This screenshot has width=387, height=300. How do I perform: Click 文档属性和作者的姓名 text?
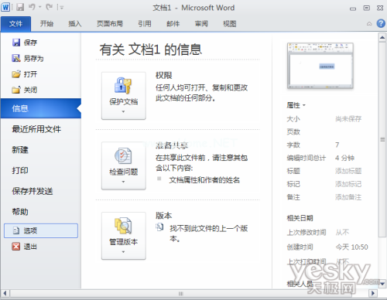click(204, 180)
